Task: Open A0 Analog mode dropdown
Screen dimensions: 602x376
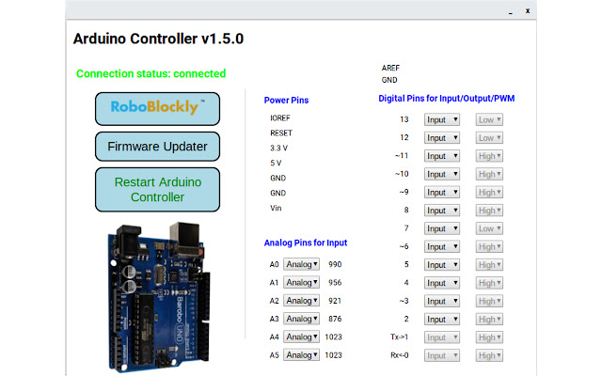Action: click(x=301, y=264)
